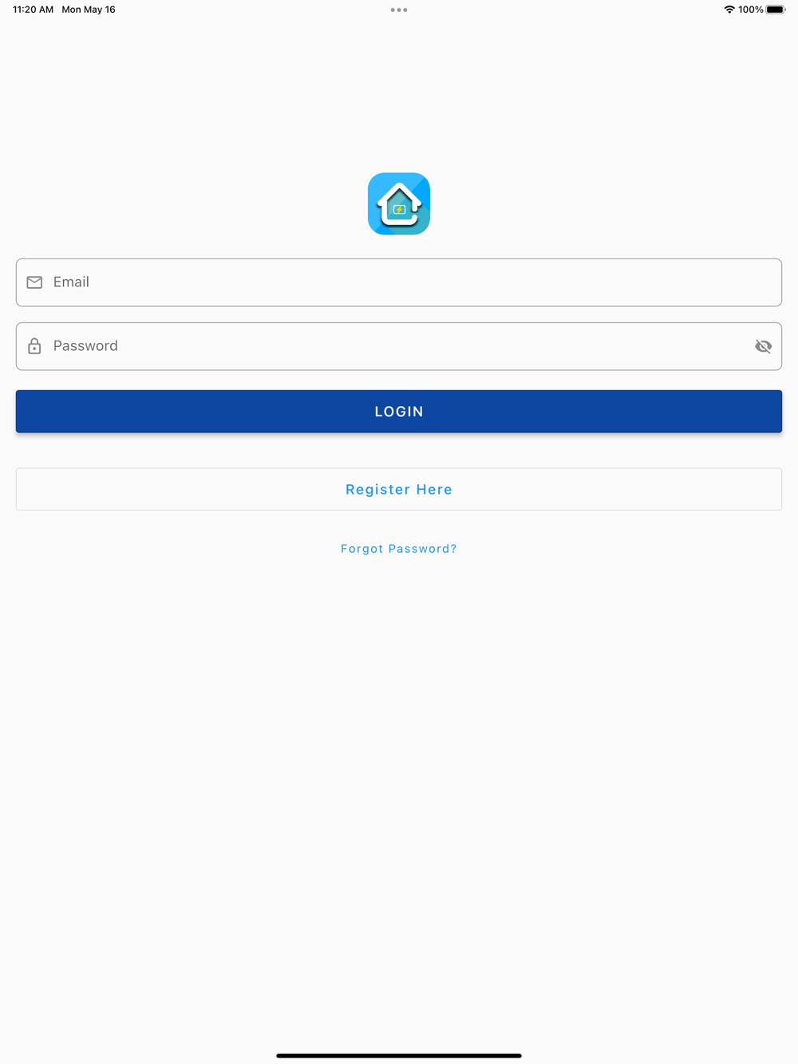This screenshot has width=798, height=1064.
Task: Focus the Email input field
Action: point(399,282)
